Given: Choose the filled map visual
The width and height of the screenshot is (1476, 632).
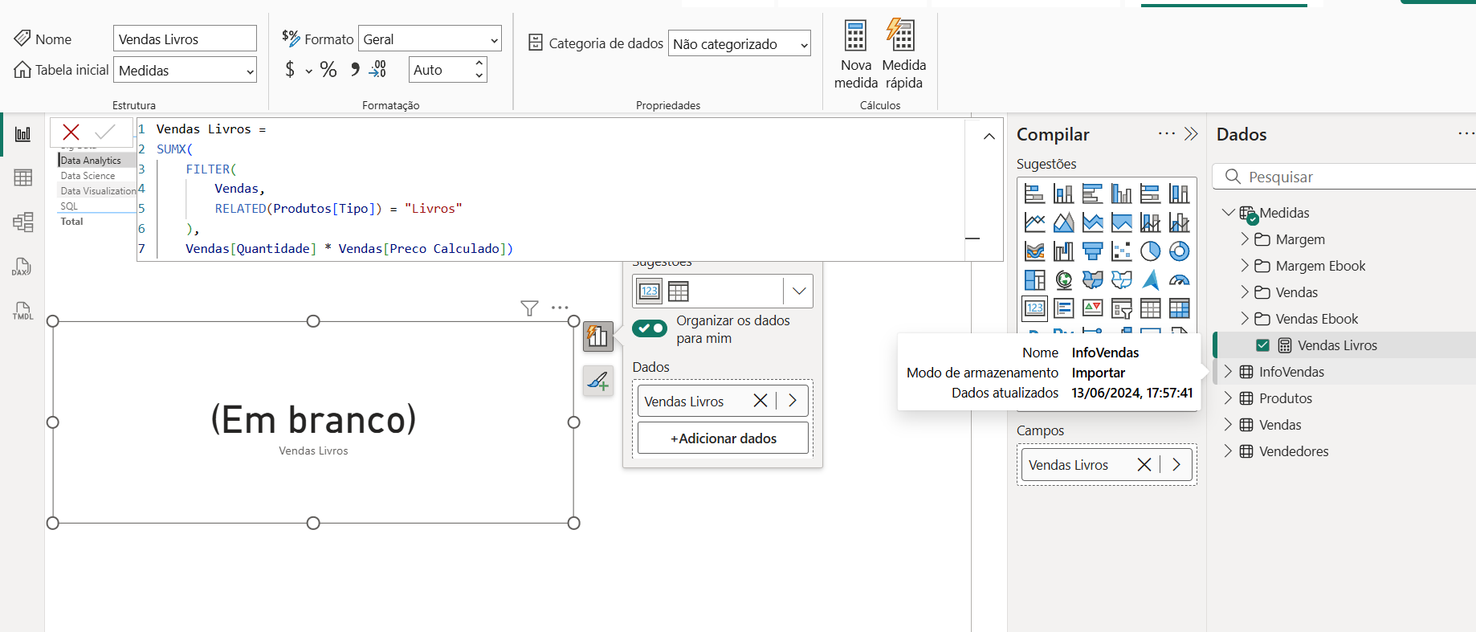Looking at the screenshot, I should click(1092, 280).
